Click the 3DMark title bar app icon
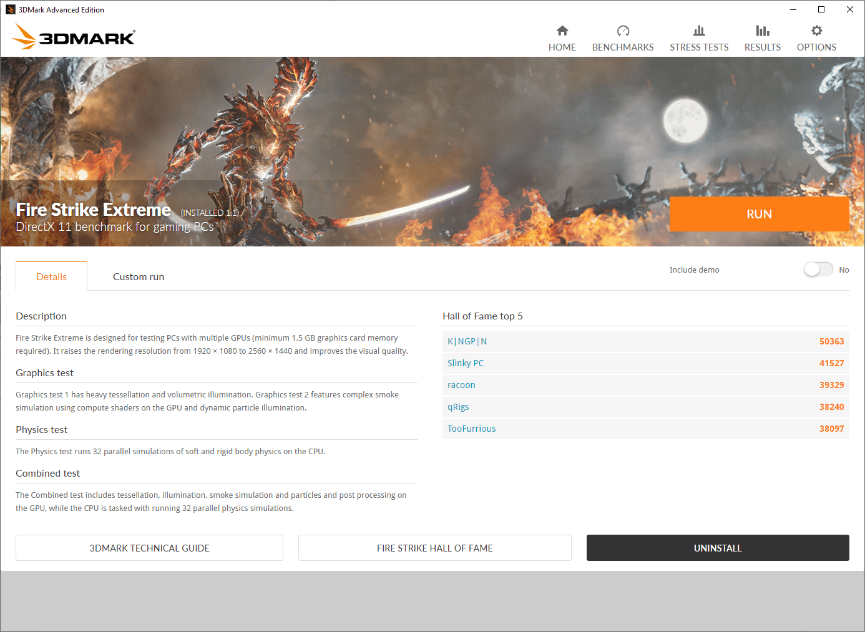The width and height of the screenshot is (865, 632). point(11,9)
